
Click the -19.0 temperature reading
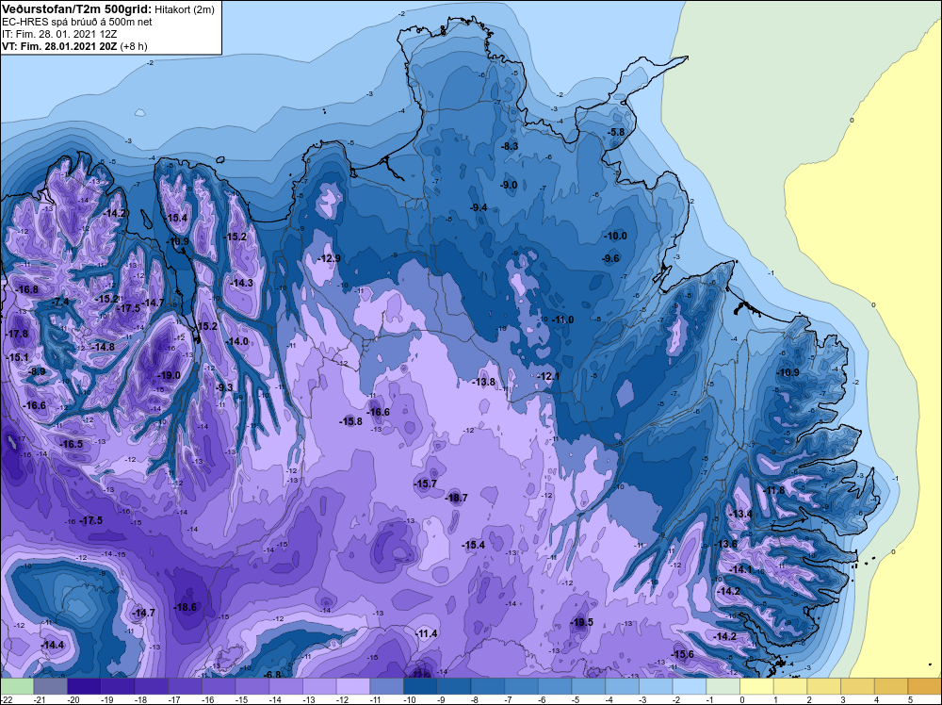pos(169,376)
